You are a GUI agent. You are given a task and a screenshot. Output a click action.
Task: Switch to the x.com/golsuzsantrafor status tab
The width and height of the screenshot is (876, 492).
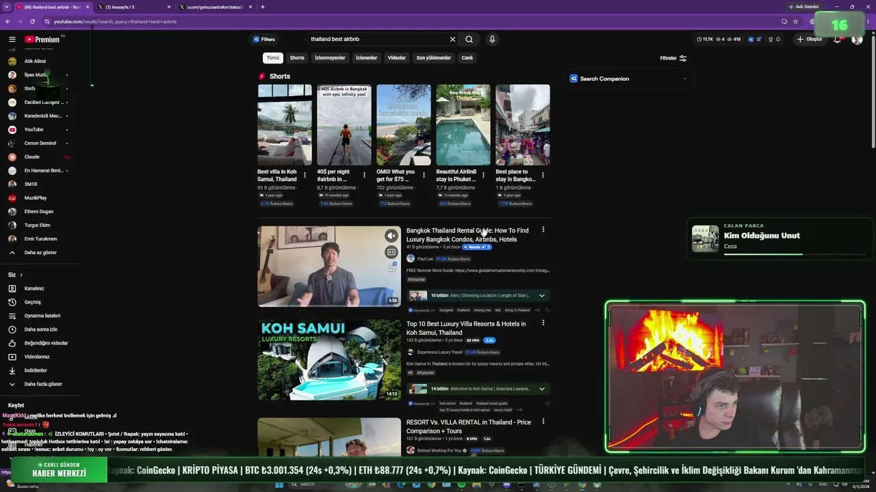pos(215,7)
